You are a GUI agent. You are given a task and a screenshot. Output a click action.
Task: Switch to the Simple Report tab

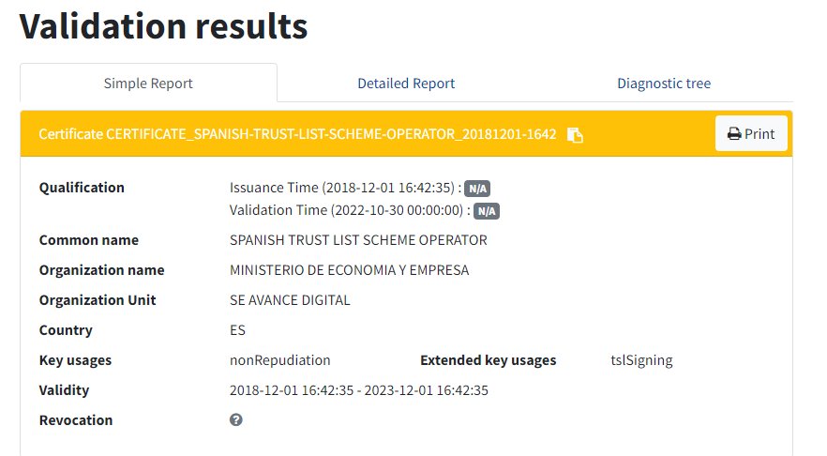click(x=148, y=84)
